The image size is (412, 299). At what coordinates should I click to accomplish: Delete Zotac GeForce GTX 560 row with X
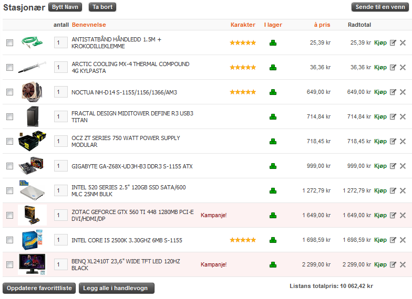[x=403, y=215]
